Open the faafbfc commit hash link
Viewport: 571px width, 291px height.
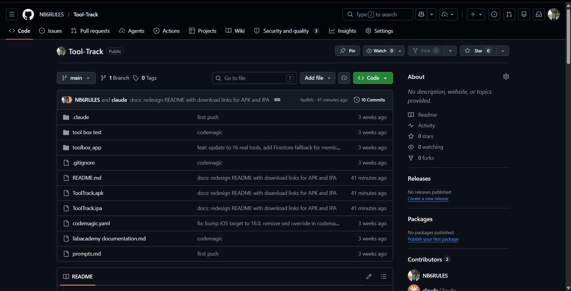tap(307, 100)
